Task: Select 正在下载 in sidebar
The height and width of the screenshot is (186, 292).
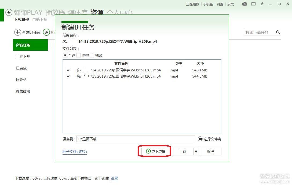Action: pos(23,57)
